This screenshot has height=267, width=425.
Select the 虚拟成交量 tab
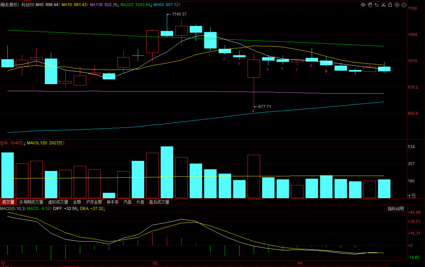pyautogui.click(x=57, y=202)
